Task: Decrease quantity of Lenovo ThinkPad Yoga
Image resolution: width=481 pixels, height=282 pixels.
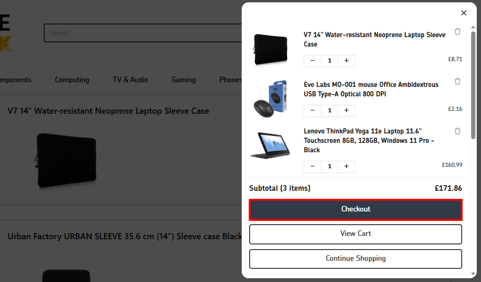Action: point(313,166)
